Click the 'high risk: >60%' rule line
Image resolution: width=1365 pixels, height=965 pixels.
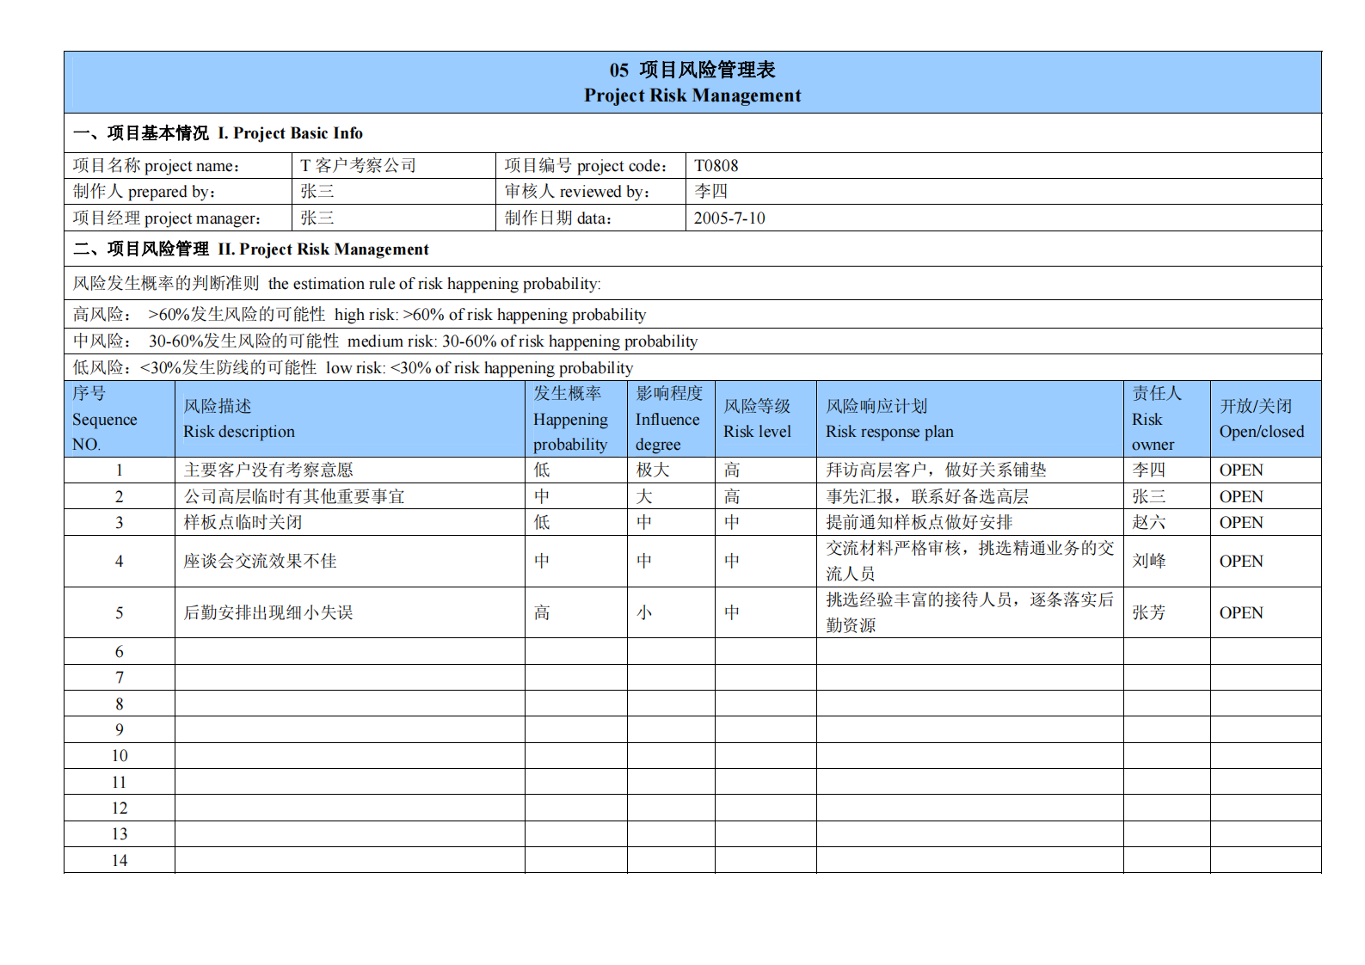359,315
